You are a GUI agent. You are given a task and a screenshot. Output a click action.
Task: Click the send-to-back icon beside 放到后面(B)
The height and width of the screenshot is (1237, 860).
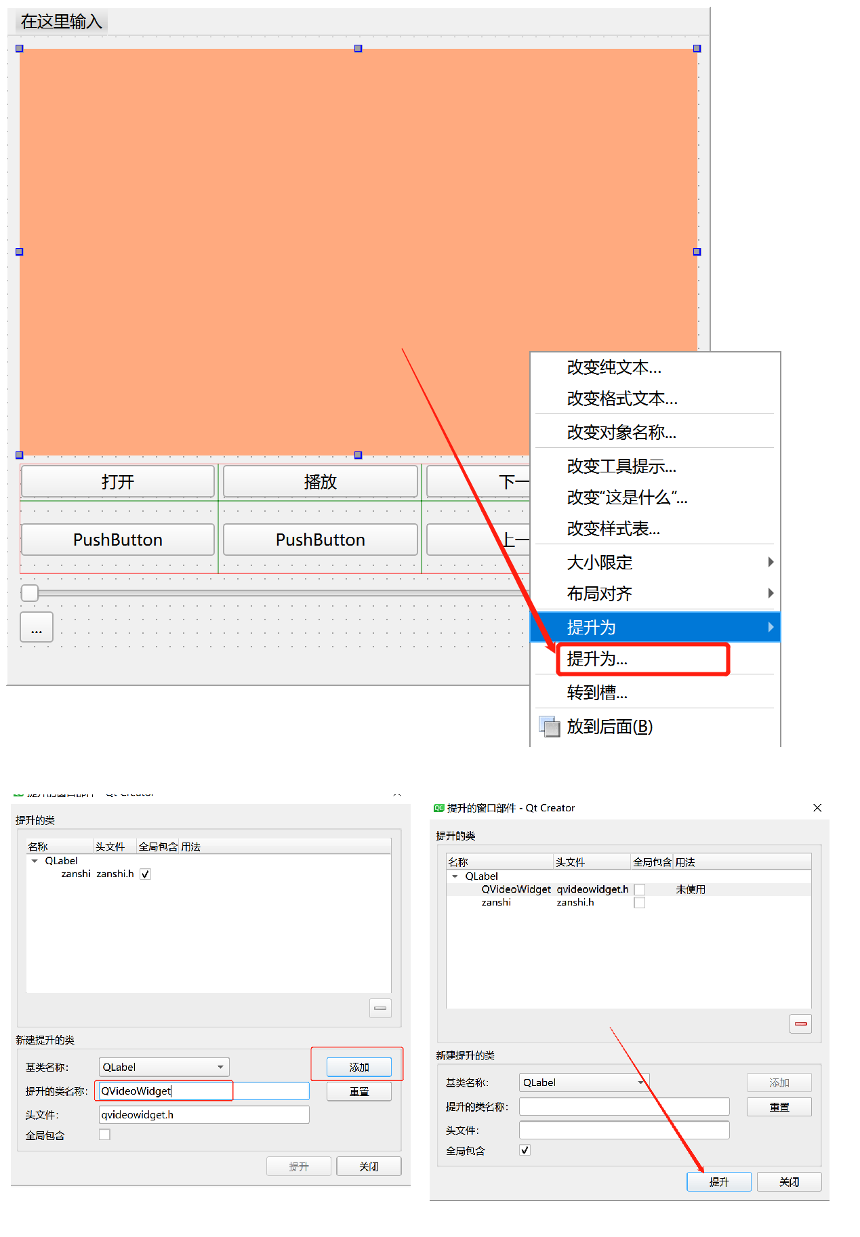pyautogui.click(x=549, y=726)
